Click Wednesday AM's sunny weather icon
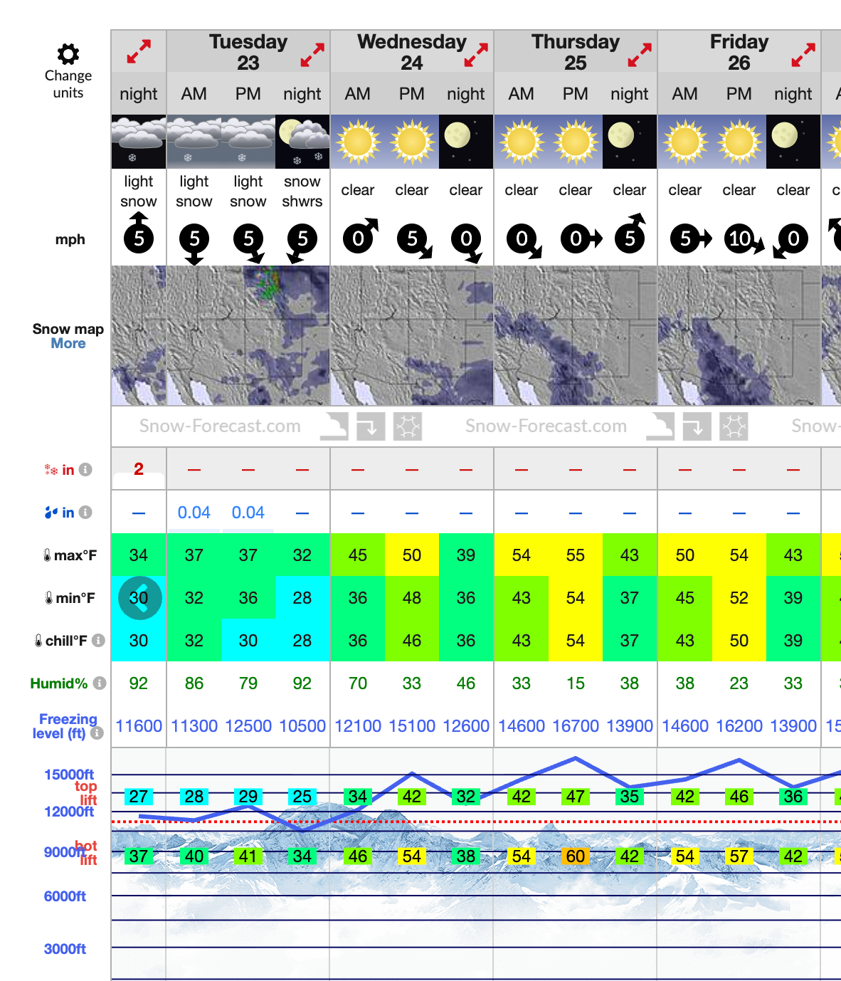Viewport: 841px width, 981px height. pyautogui.click(x=358, y=142)
